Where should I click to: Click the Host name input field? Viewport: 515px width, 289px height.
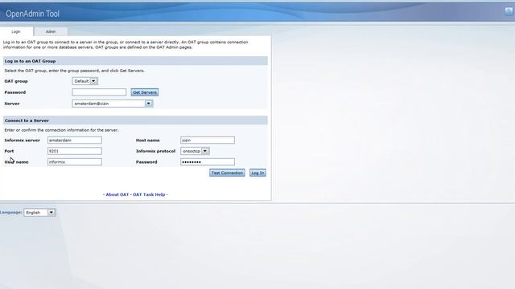(x=208, y=140)
